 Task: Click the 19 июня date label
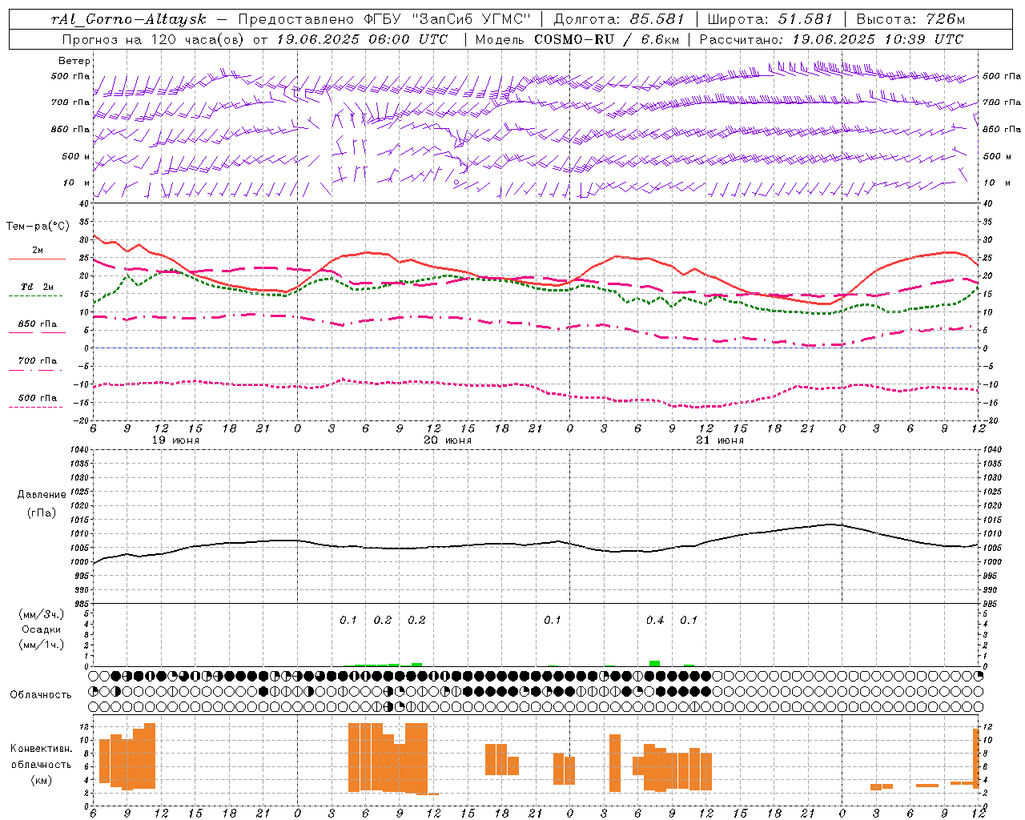[x=175, y=440]
